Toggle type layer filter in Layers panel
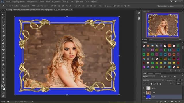Image resolution: width=184 pixels, height=103 pixels. tap(168, 76)
